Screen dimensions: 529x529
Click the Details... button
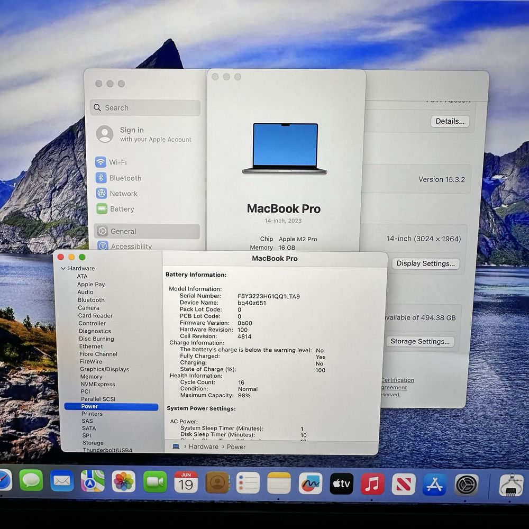point(450,121)
